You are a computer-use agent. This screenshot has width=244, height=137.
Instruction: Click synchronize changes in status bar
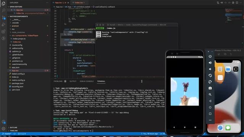click(14, 134)
